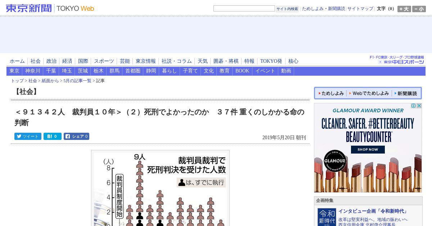Open the 経済 section

tap(67, 61)
